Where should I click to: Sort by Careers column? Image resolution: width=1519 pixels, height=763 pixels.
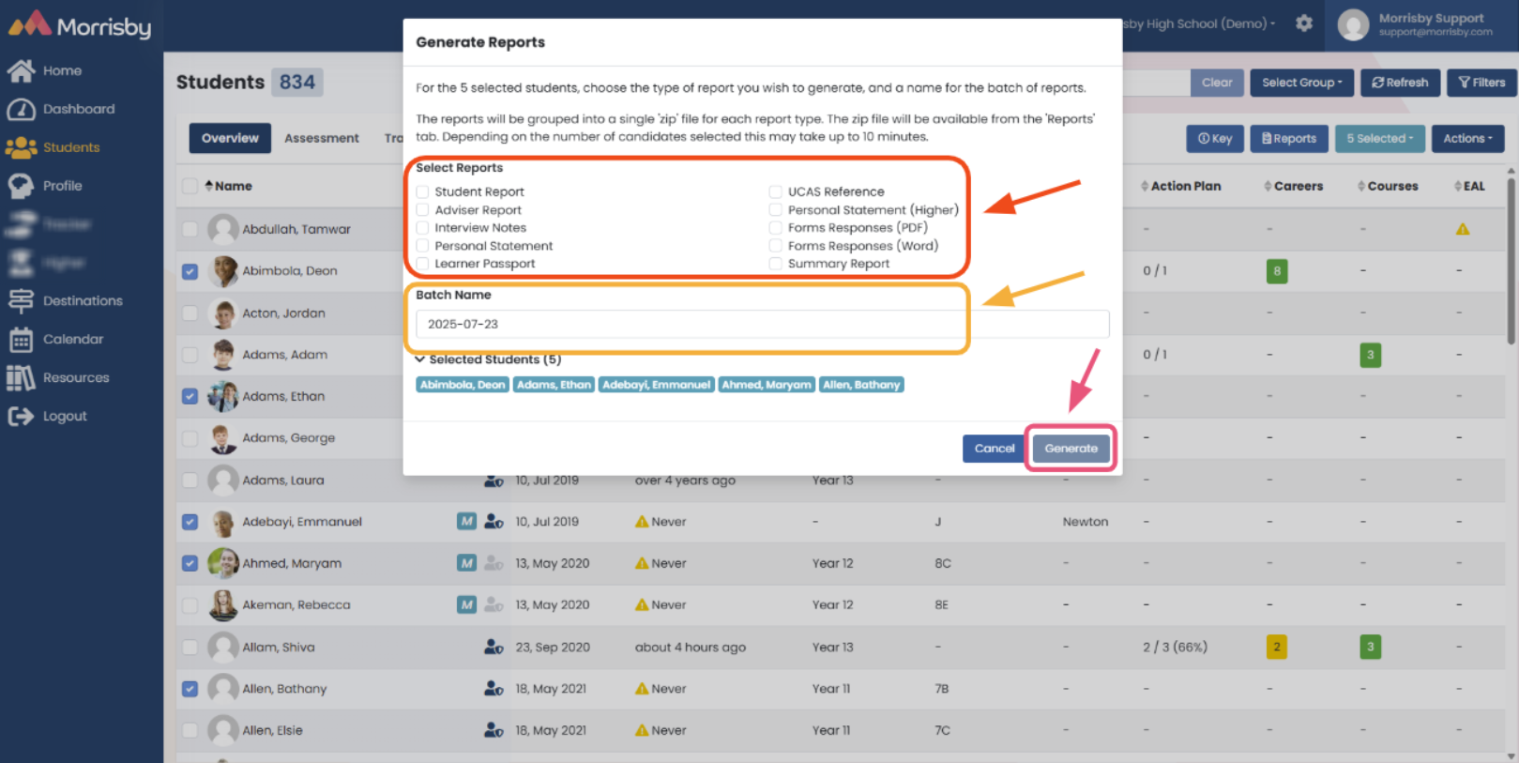tap(1293, 186)
